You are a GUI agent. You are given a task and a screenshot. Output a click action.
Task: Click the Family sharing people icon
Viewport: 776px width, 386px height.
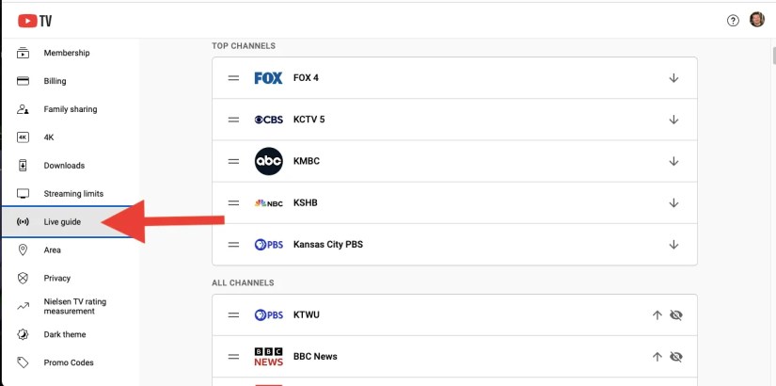(23, 109)
